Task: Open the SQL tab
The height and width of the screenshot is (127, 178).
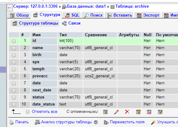Action: [72, 15]
